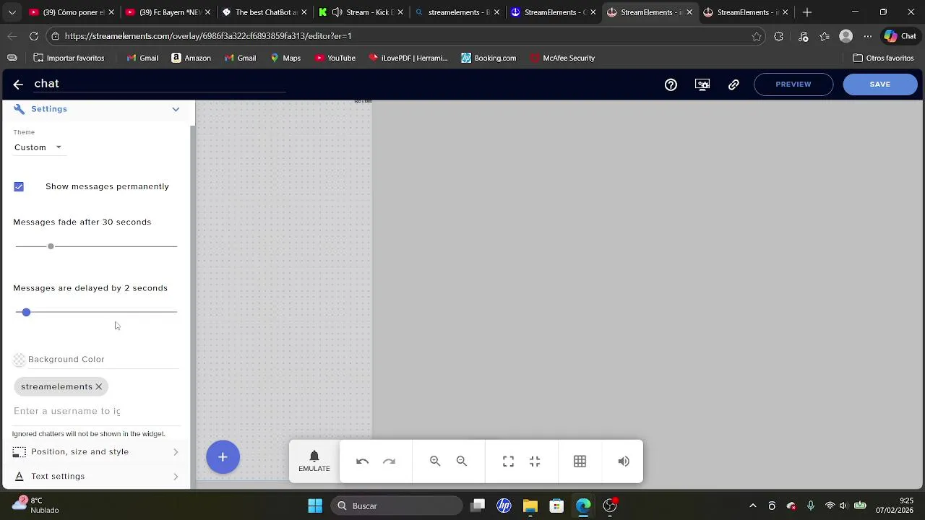Click the PREVIEW button
The height and width of the screenshot is (520, 925).
[793, 84]
